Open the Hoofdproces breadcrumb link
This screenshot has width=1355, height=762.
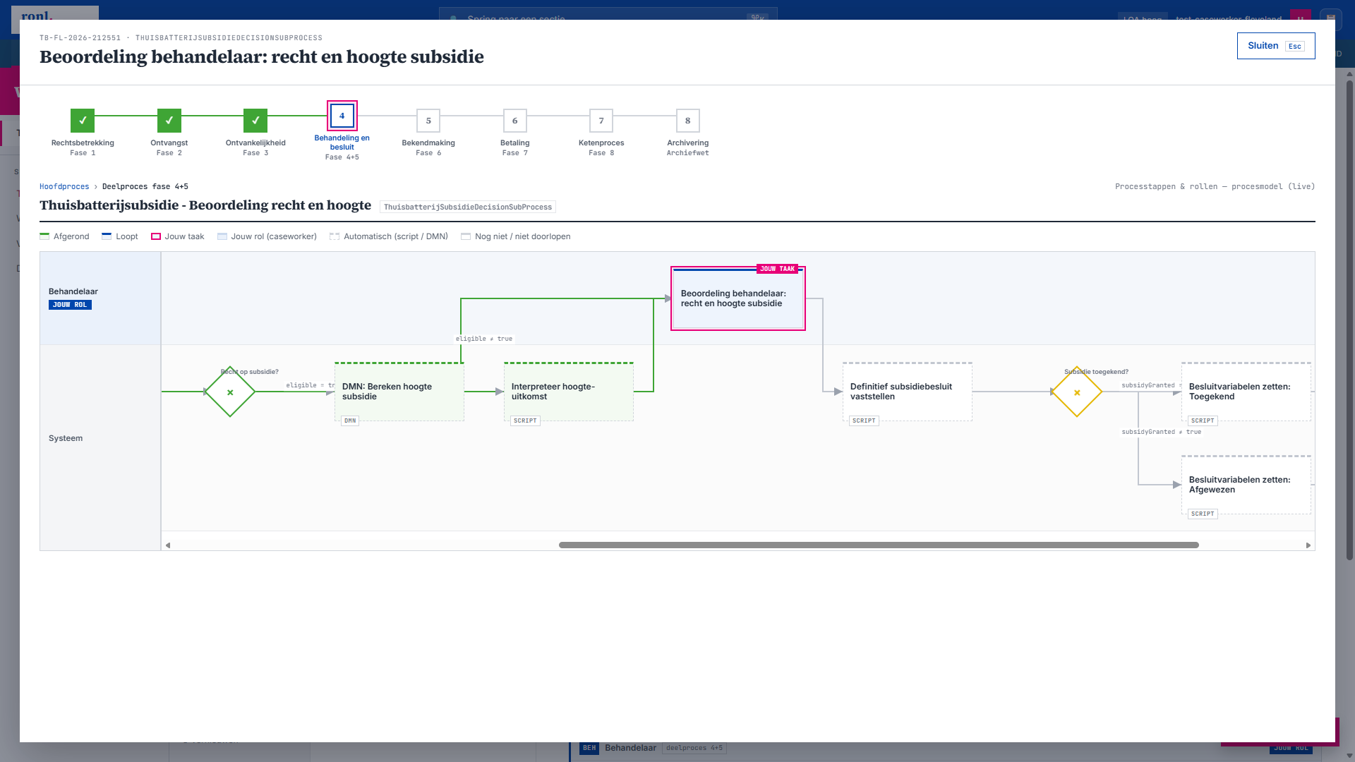coord(64,187)
